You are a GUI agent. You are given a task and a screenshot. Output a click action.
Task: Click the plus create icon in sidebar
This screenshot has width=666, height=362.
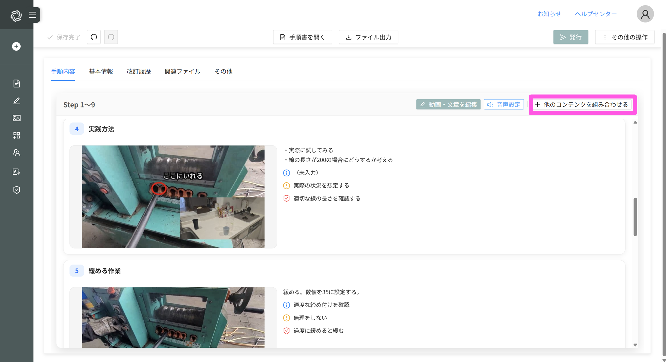[16, 46]
